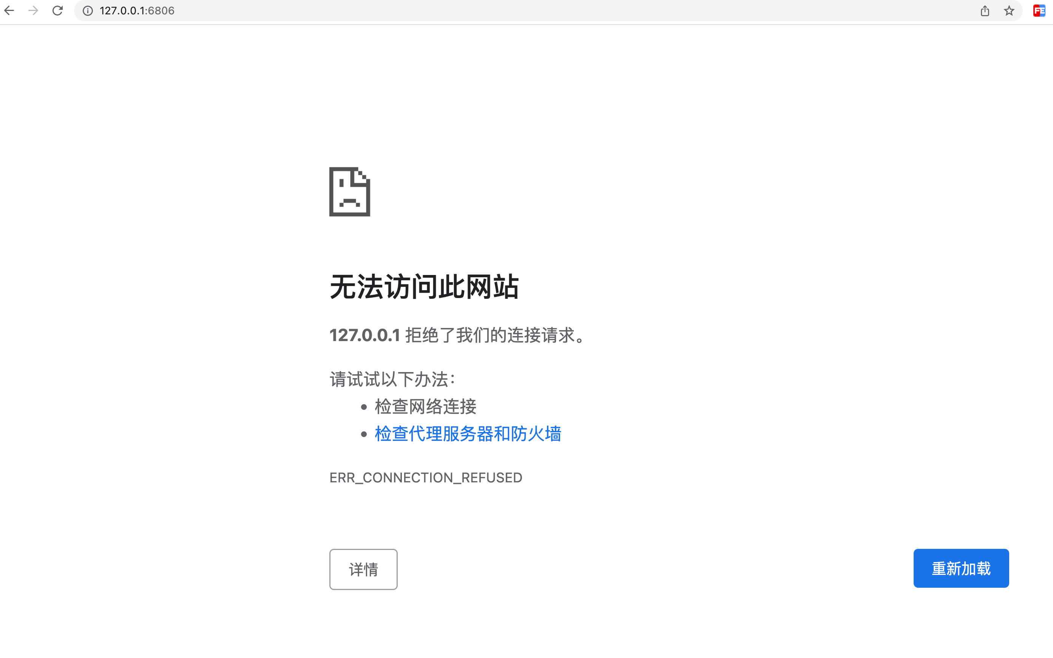This screenshot has height=658, width=1053.
Task: Click the 无法访问此网站 heading
Action: point(424,287)
